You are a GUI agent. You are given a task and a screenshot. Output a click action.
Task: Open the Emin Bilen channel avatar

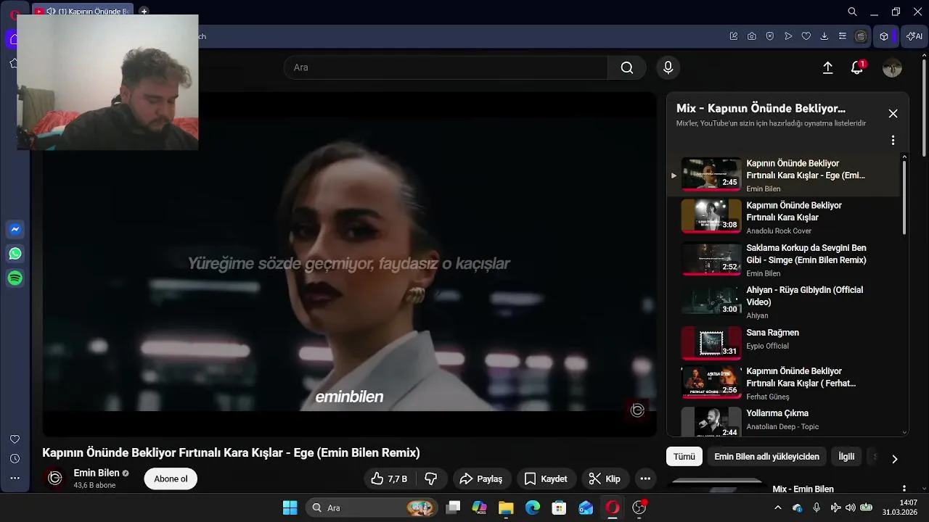(x=54, y=478)
